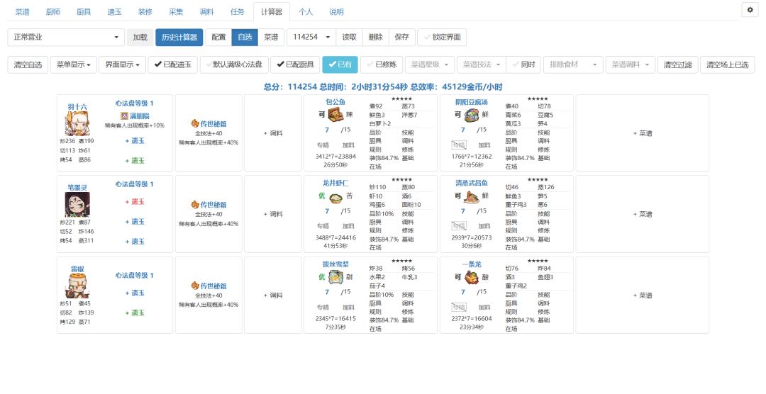Screen dimensions: 766x394
Task: Switch to the 调料 tab
Action: click(206, 12)
